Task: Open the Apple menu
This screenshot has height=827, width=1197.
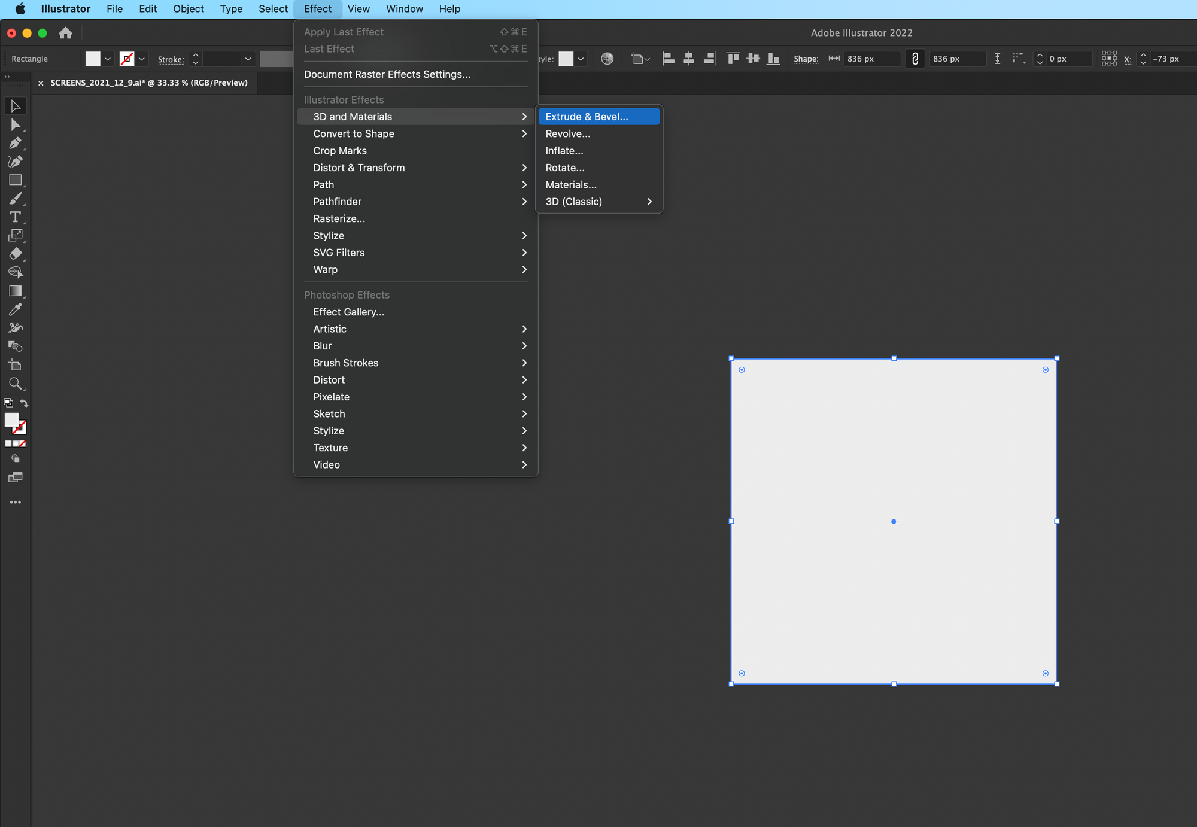Action: [20, 9]
